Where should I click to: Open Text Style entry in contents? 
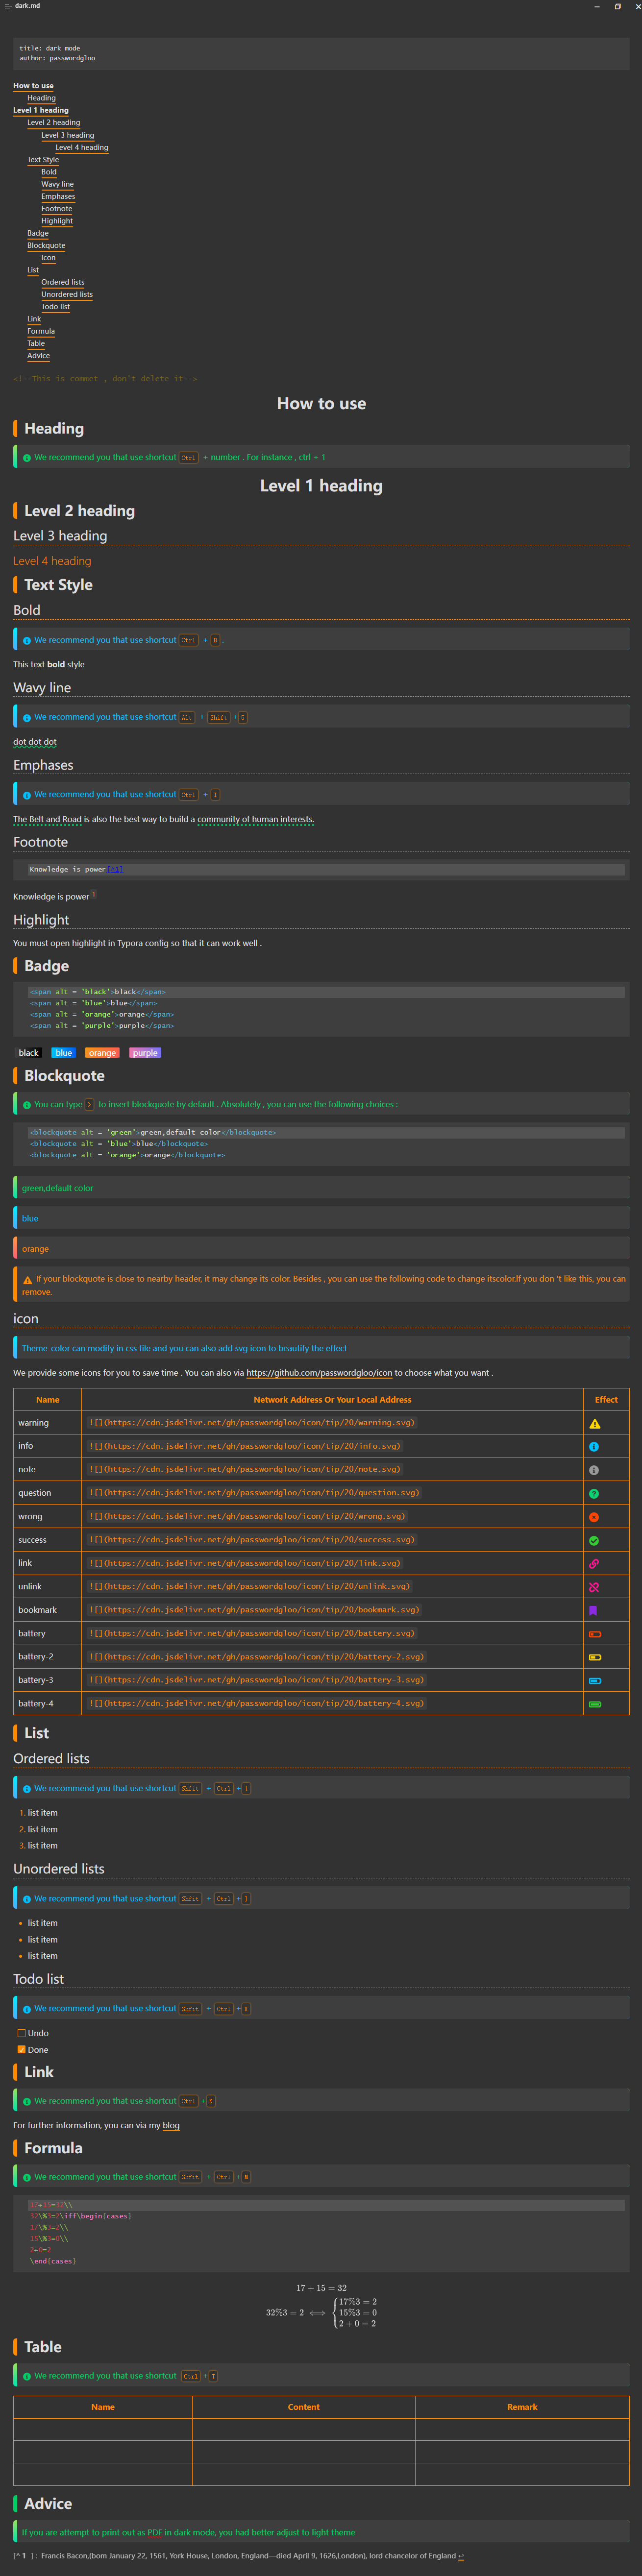tap(43, 160)
